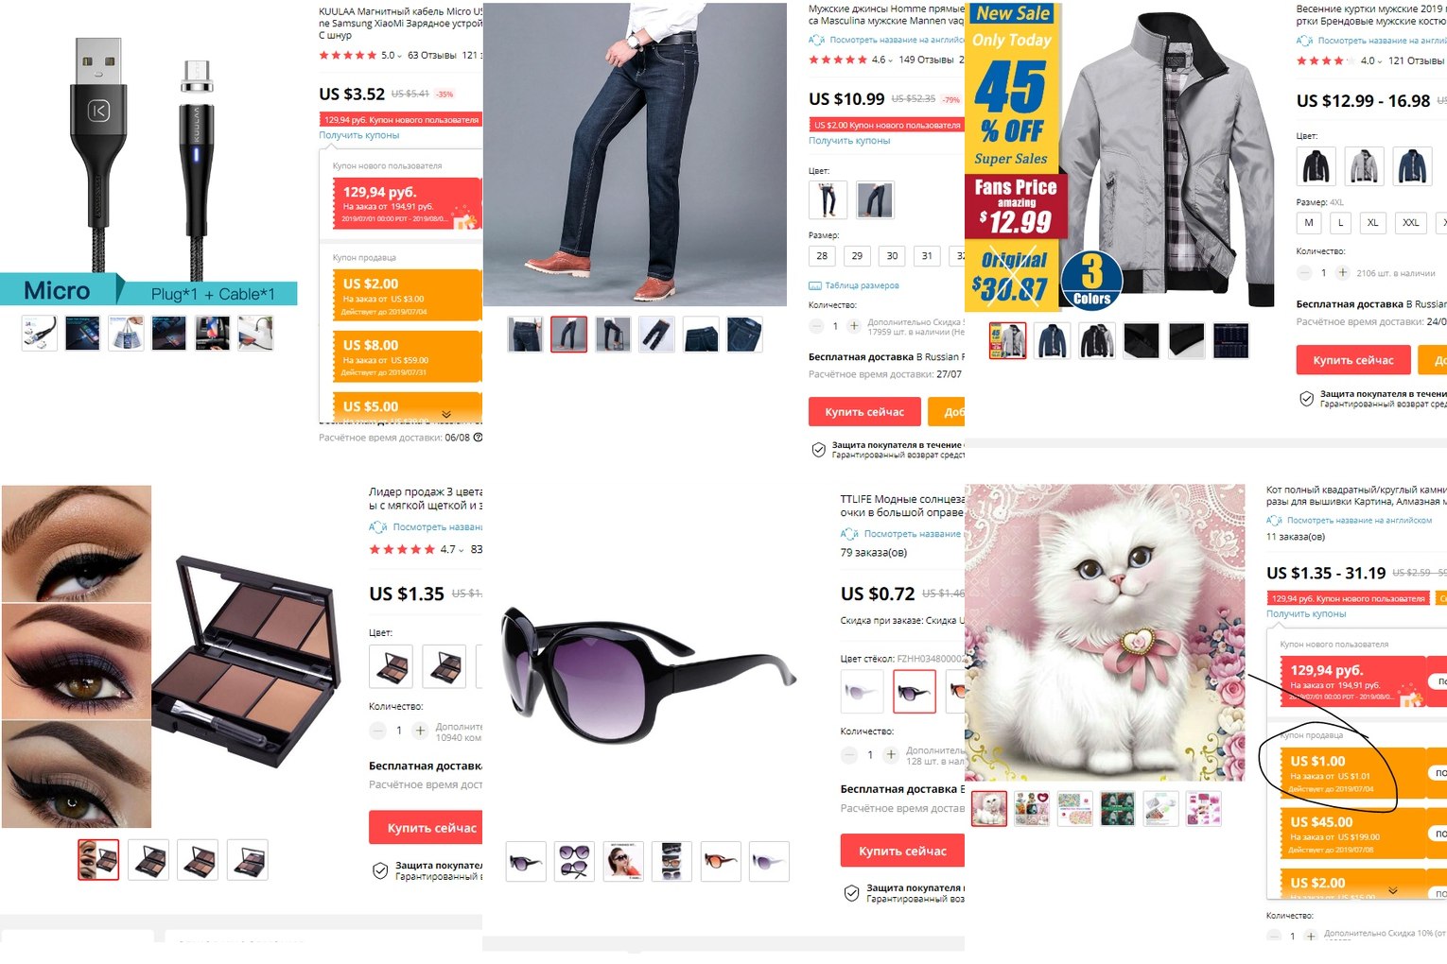The width and height of the screenshot is (1447, 964).
Task: Select jacket size M option
Action: [x=1309, y=223]
